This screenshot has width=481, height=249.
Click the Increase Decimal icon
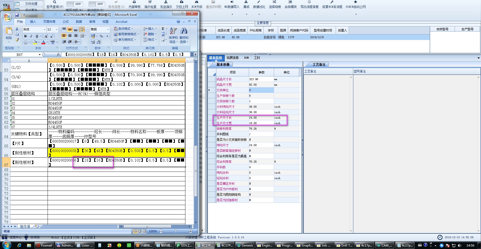click(93, 42)
